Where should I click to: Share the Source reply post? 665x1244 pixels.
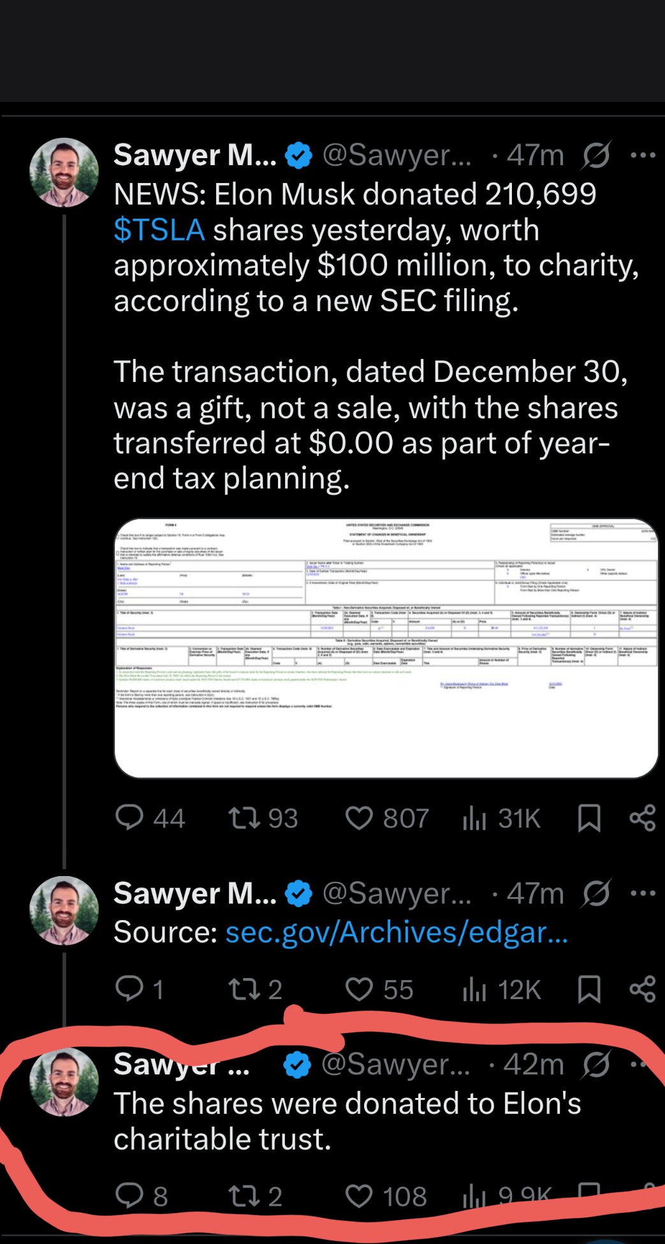[642, 989]
